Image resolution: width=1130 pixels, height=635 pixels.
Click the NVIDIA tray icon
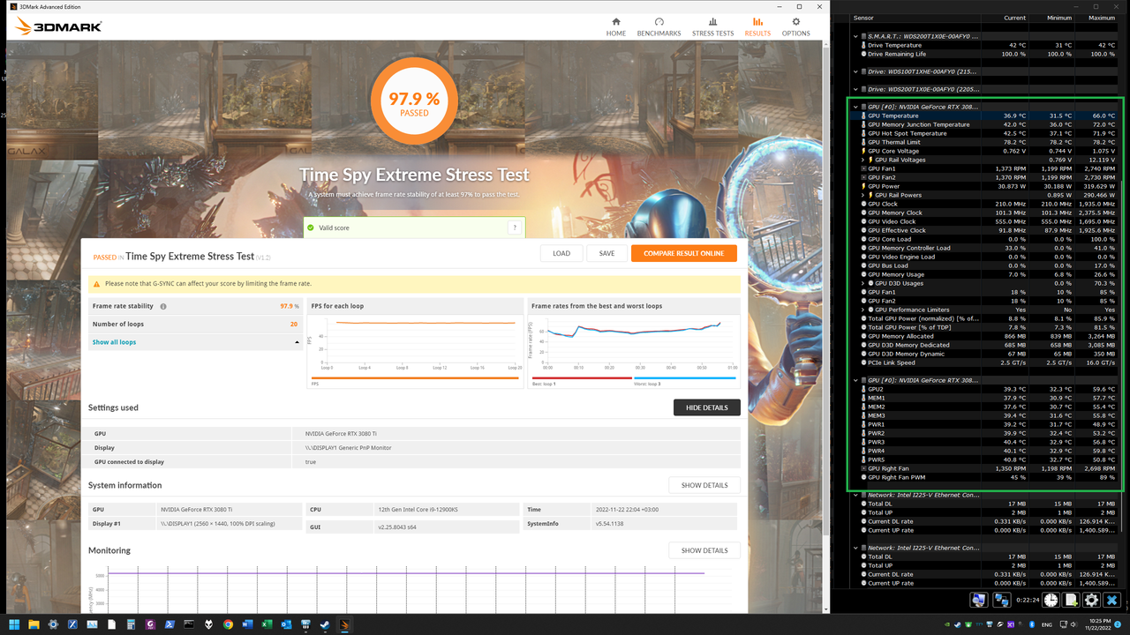tap(947, 624)
